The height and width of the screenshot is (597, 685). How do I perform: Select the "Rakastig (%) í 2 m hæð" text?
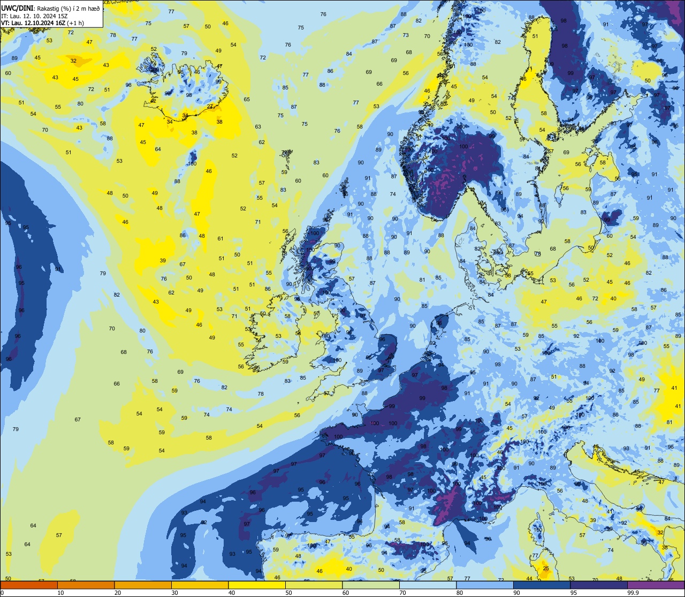[68, 9]
